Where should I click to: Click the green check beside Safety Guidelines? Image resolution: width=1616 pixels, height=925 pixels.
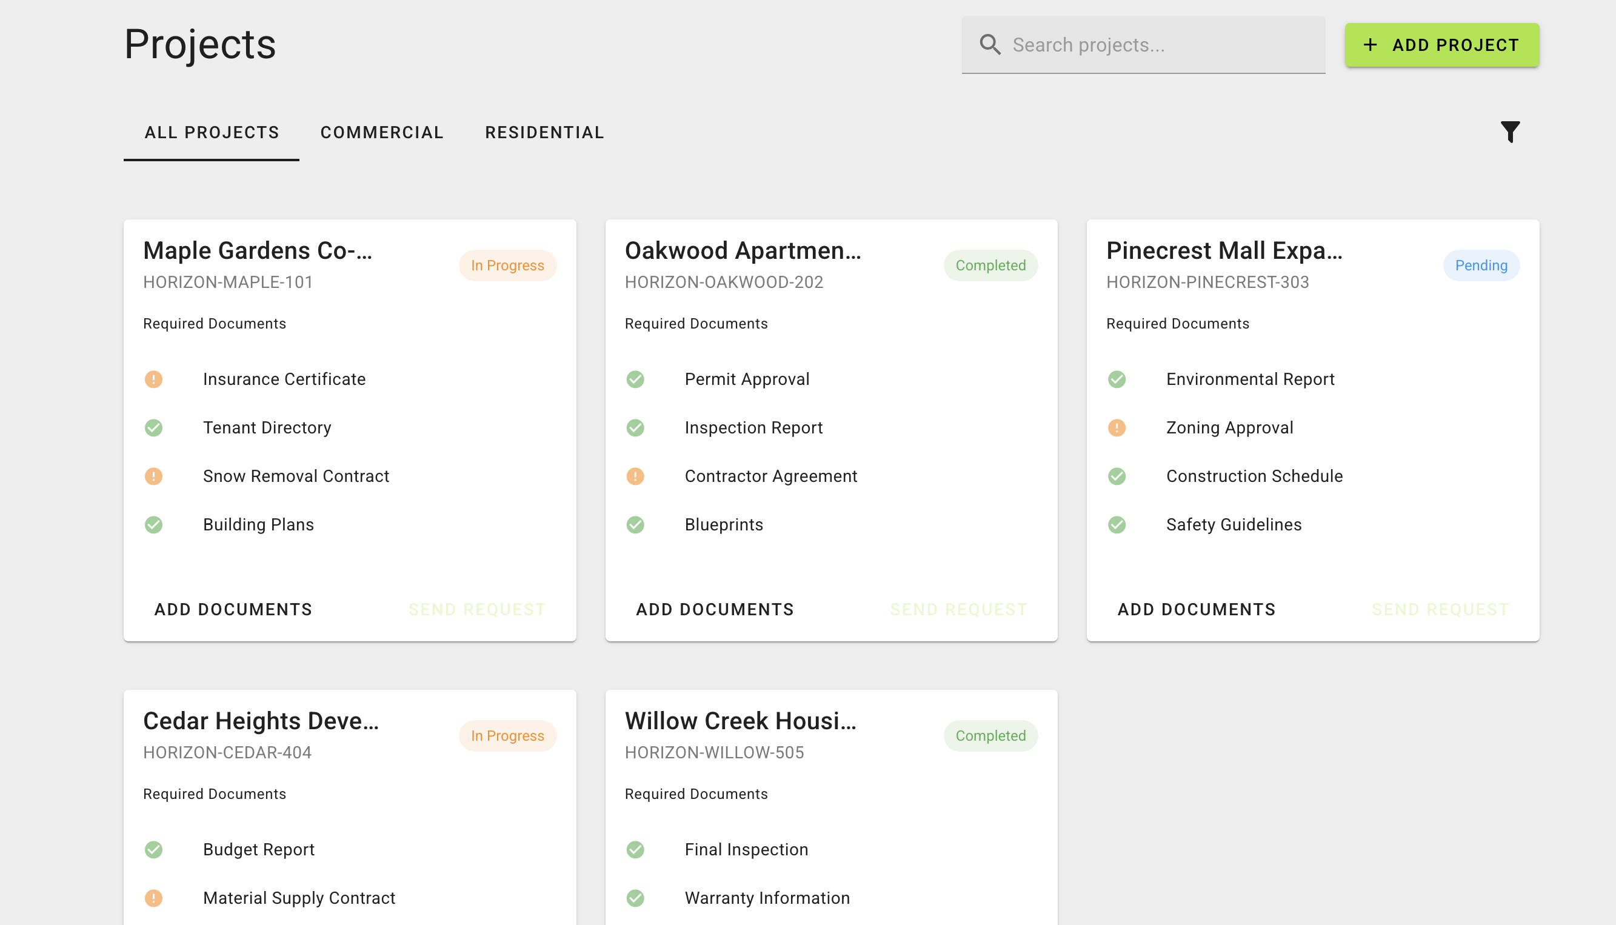pos(1117,525)
